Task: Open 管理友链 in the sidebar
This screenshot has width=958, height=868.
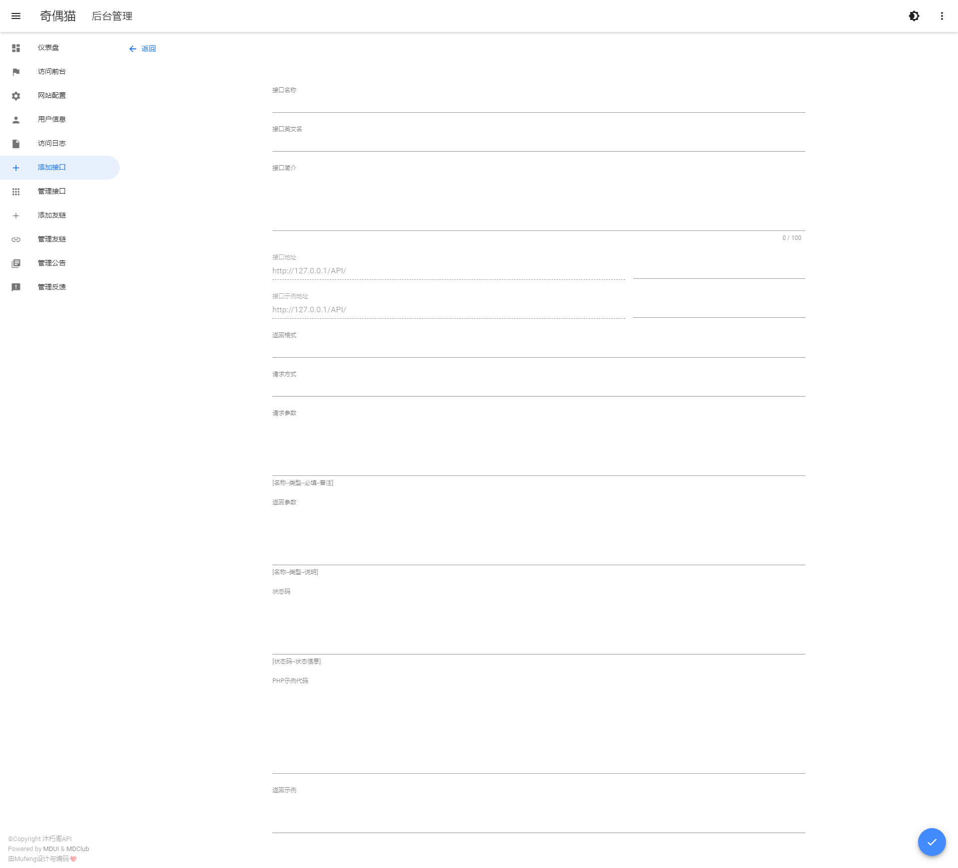Action: click(x=60, y=239)
